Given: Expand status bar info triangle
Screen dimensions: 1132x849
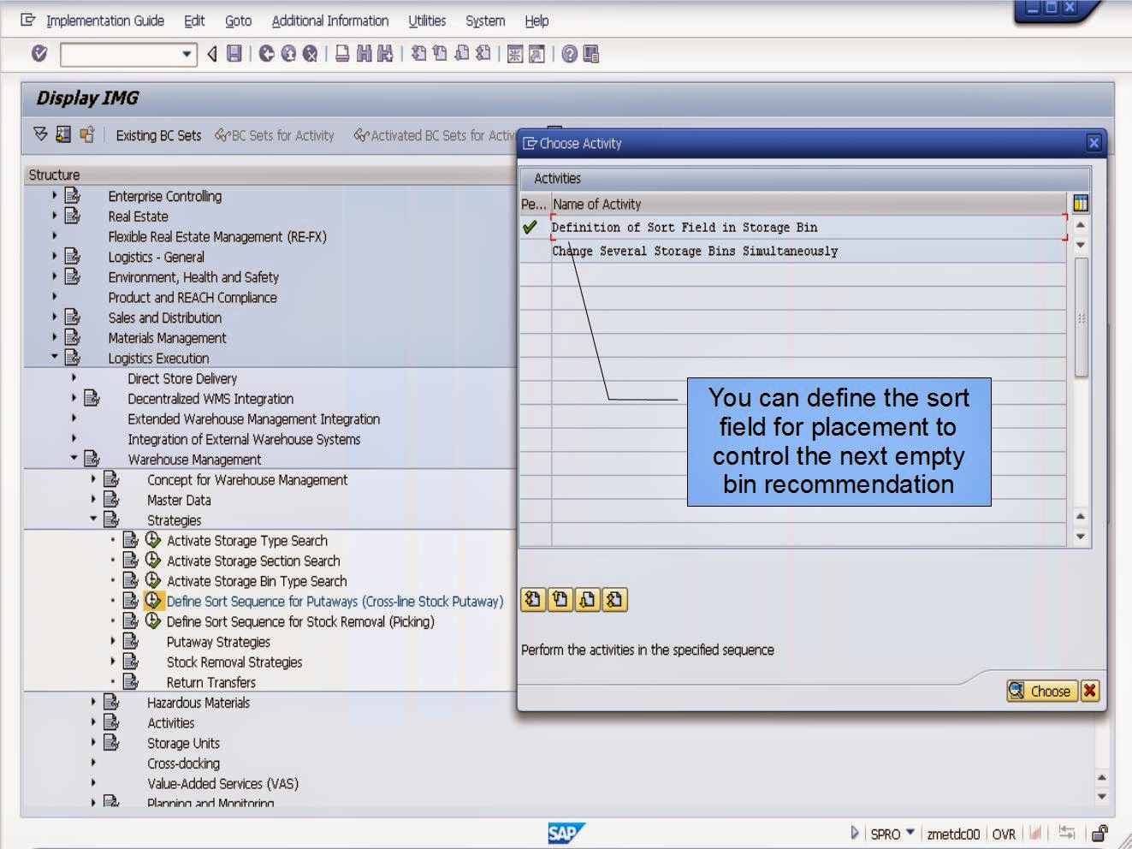Looking at the screenshot, I should tap(855, 833).
